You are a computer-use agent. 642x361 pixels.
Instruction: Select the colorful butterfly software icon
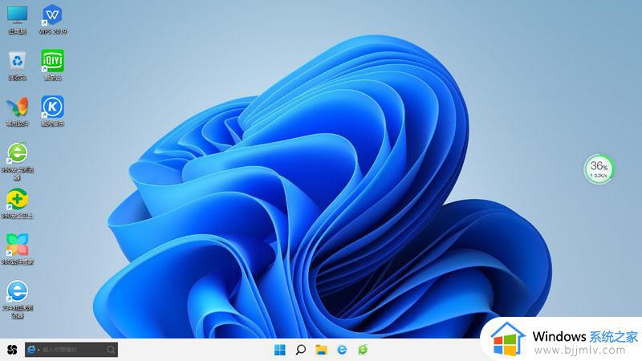[x=17, y=112]
